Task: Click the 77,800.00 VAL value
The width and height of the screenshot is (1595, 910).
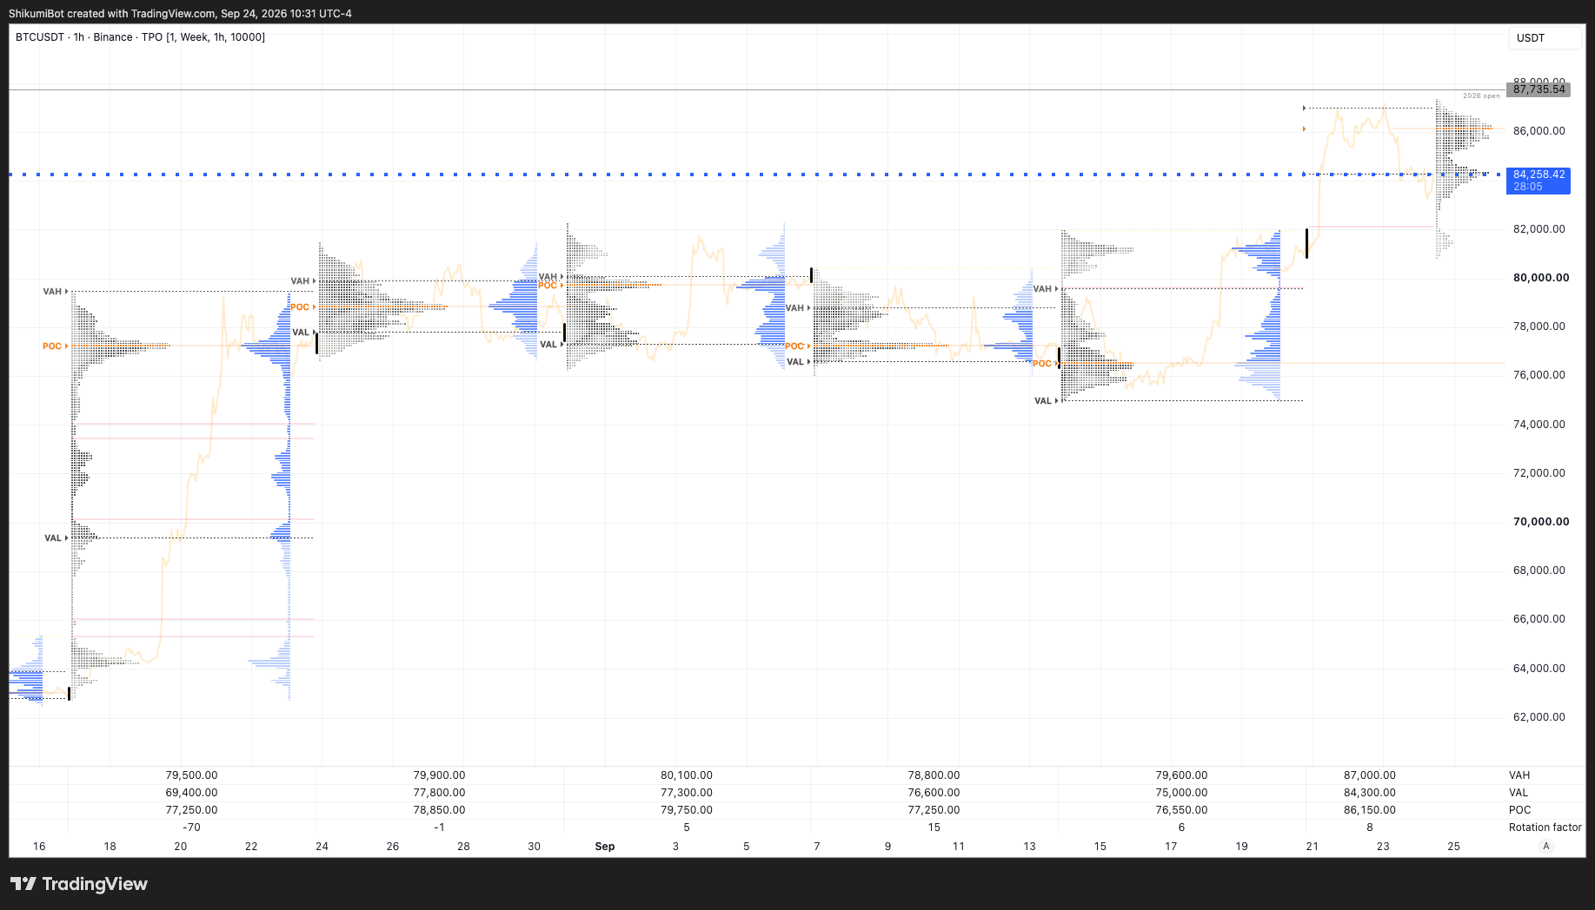Action: coord(439,793)
